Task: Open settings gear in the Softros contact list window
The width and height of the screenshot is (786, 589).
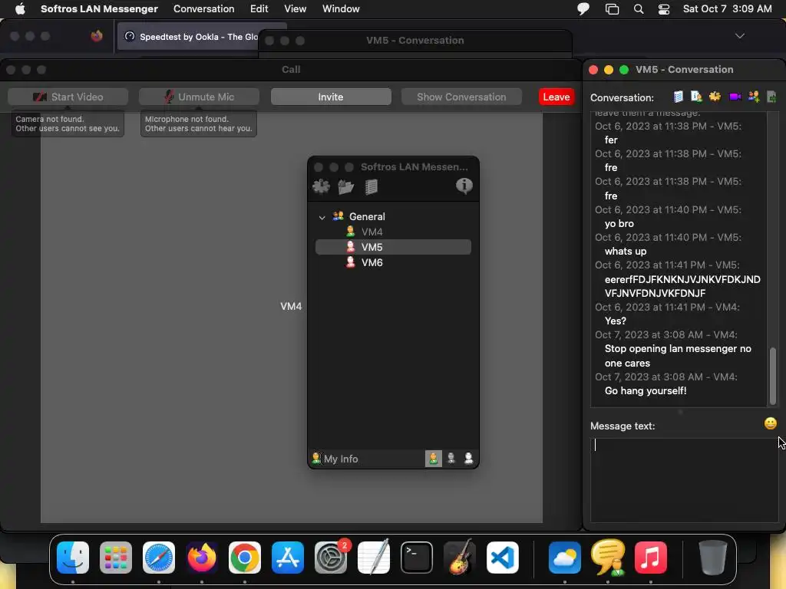Action: [322, 186]
